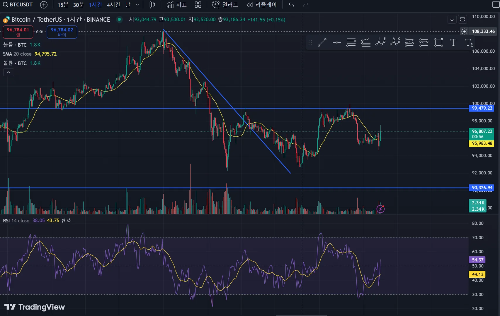Open the four-square layout templates icon
Screen dimensions: 500x316
pyautogui.click(x=198, y=5)
